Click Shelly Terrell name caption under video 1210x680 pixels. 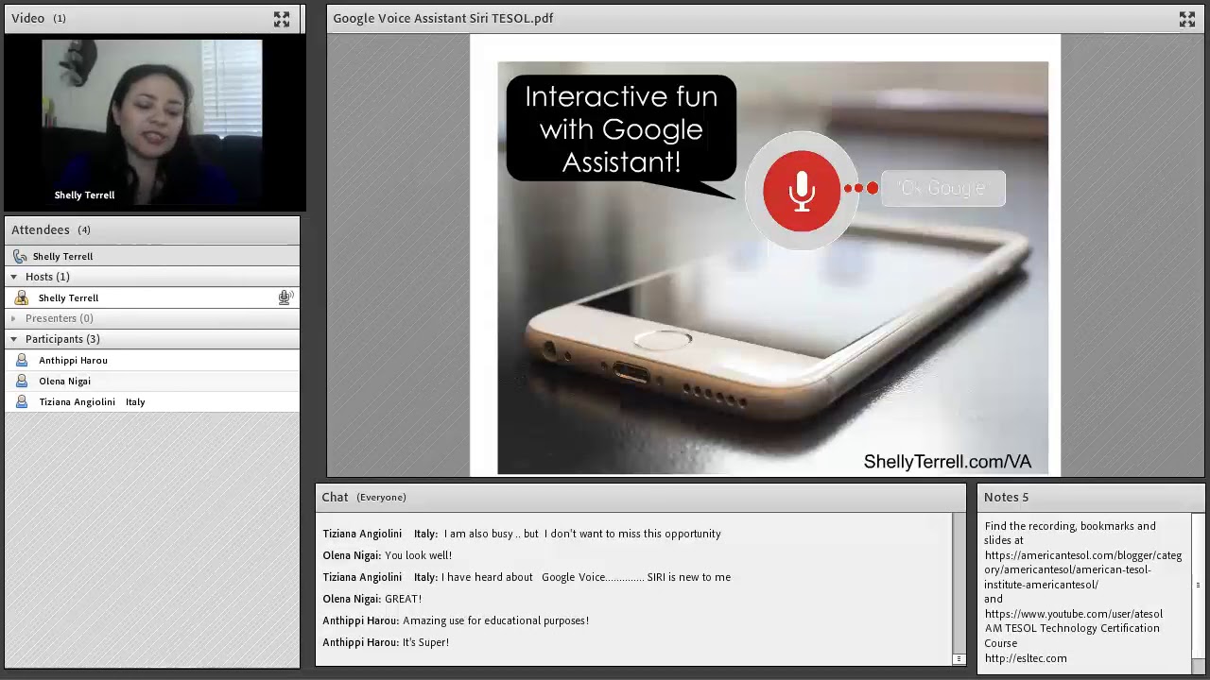point(84,195)
